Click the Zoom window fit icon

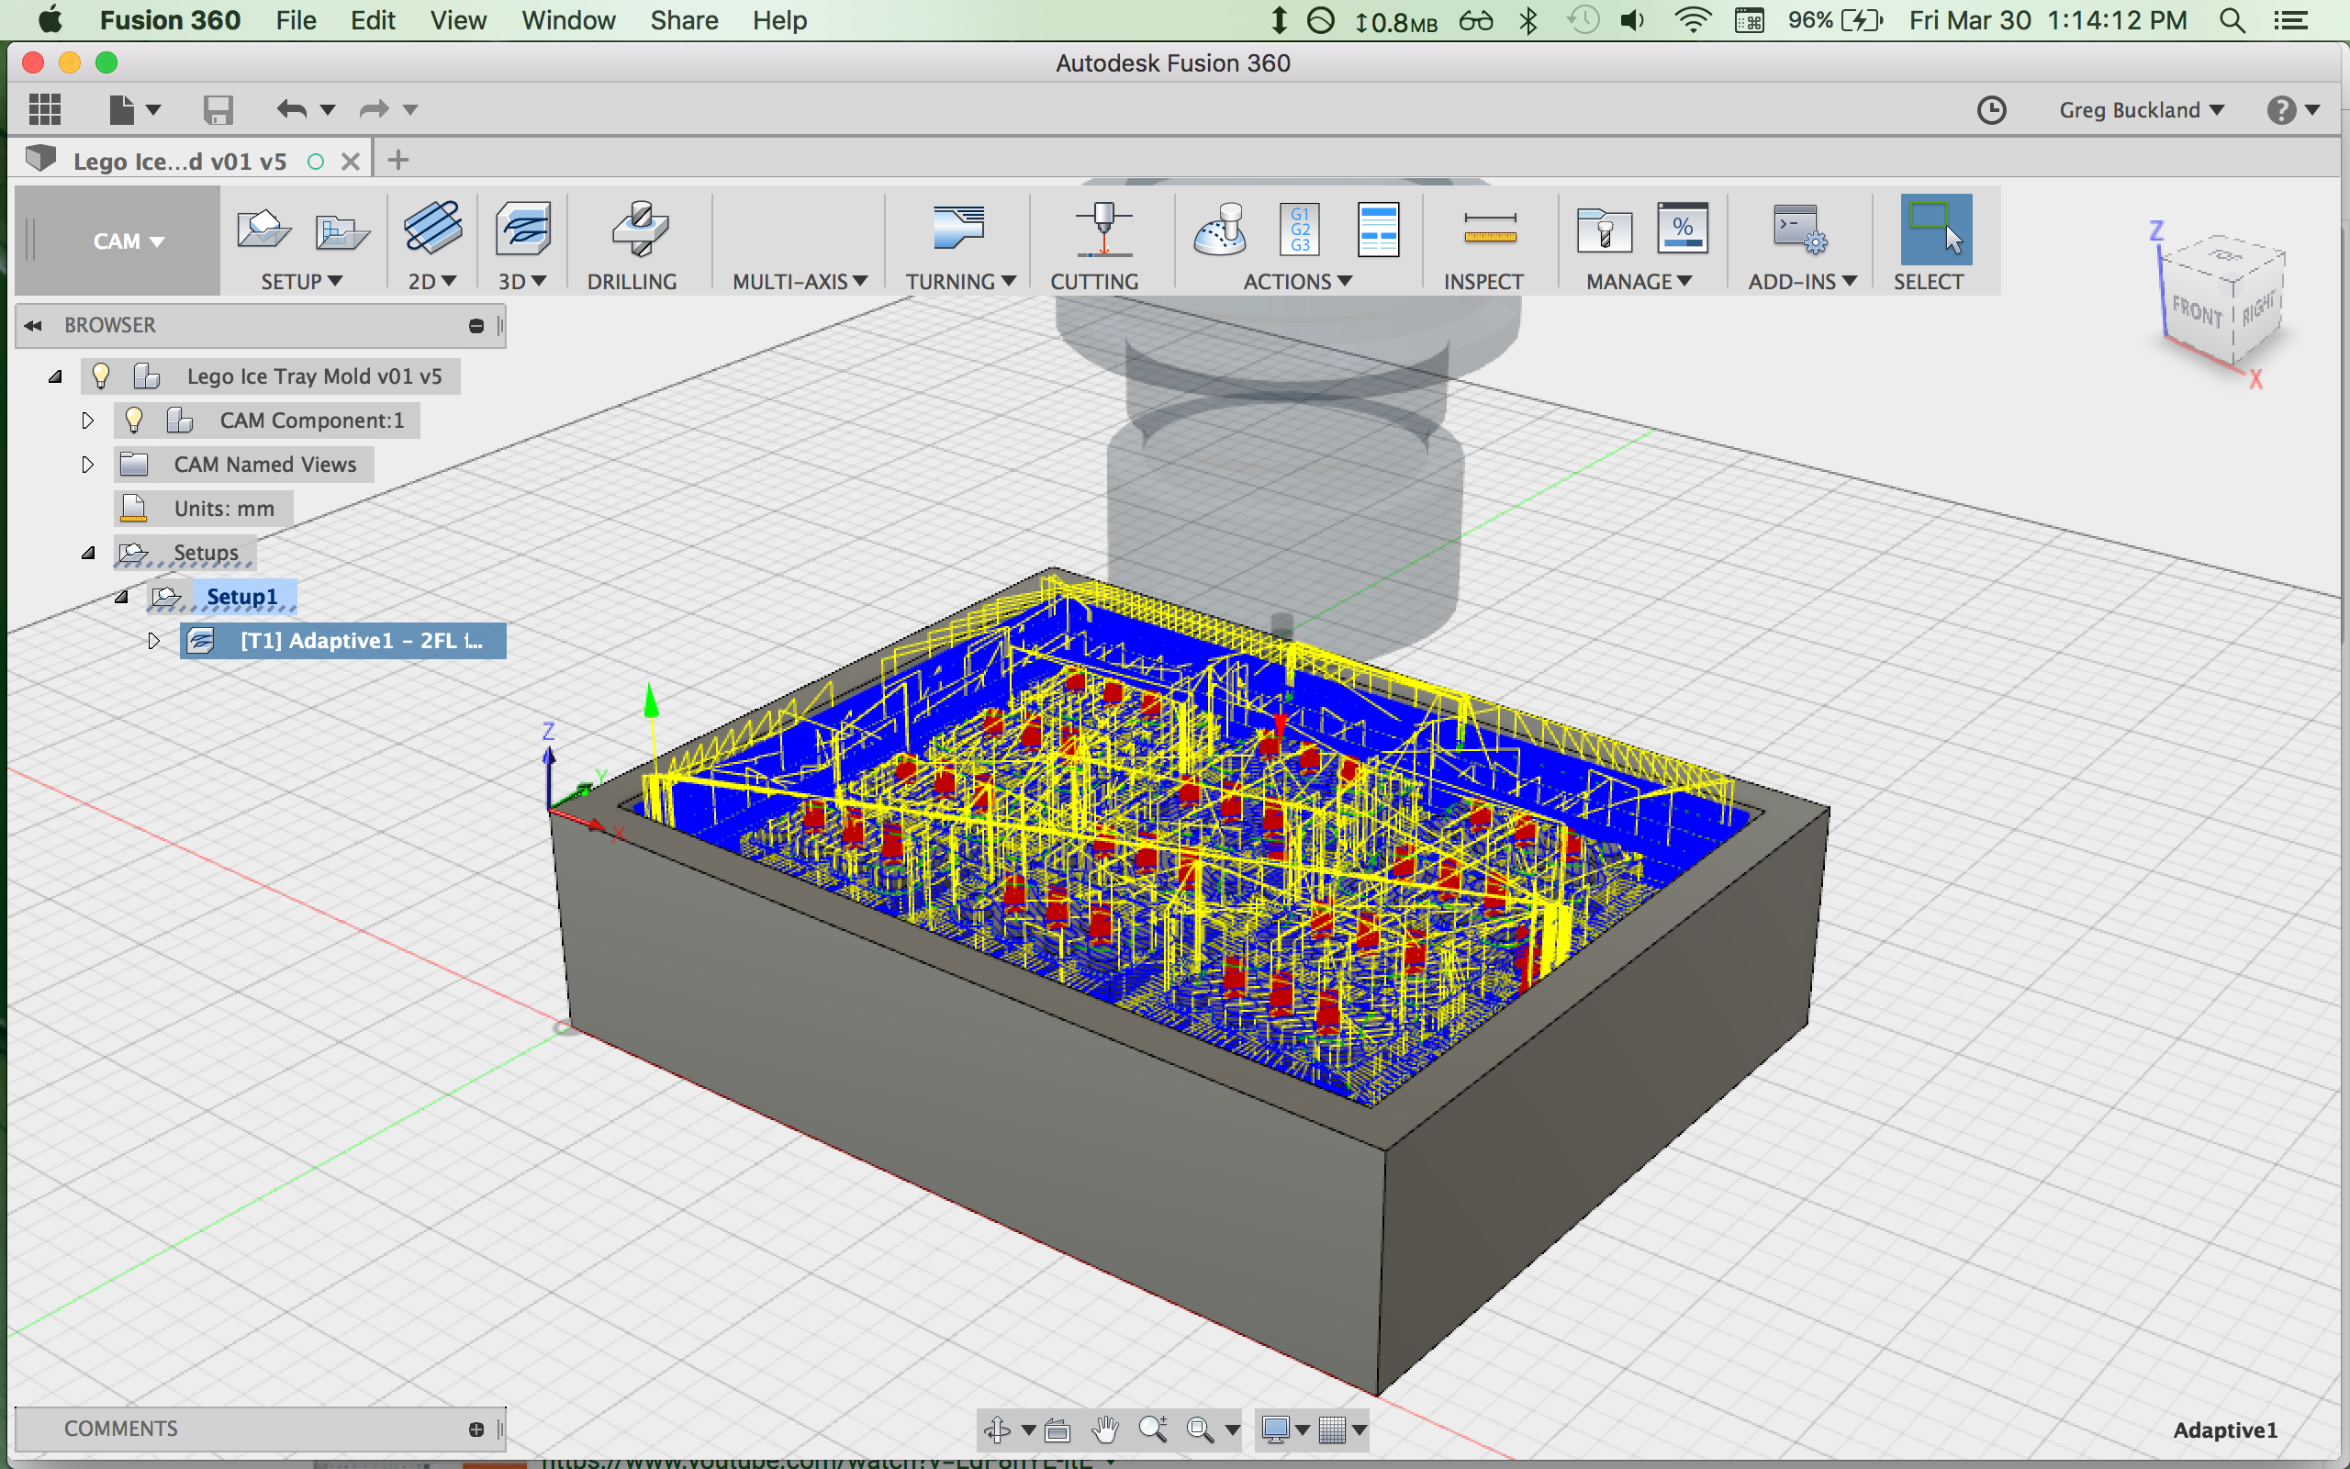tap(1201, 1430)
